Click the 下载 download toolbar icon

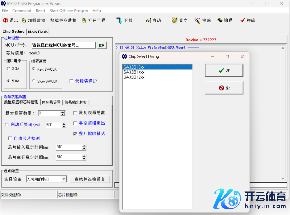click(119, 20)
